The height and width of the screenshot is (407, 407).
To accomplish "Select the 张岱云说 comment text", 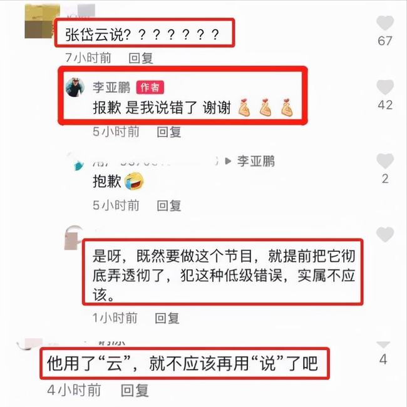I will [142, 34].
